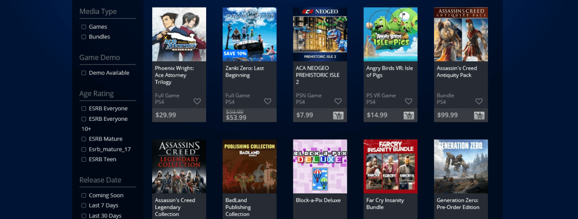578x219 pixels.
Task: Open Zanki Zero: Last Beginning title link
Action: 245,72
